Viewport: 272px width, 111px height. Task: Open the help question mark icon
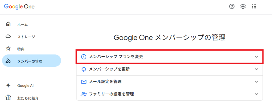232,7
